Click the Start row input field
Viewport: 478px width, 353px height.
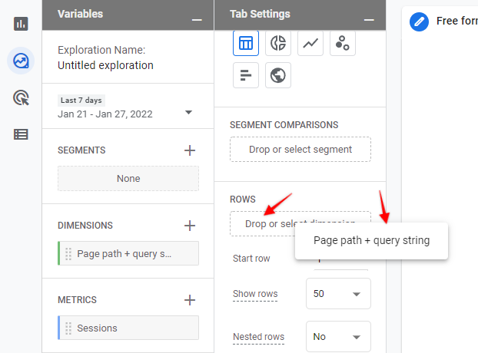(x=340, y=263)
